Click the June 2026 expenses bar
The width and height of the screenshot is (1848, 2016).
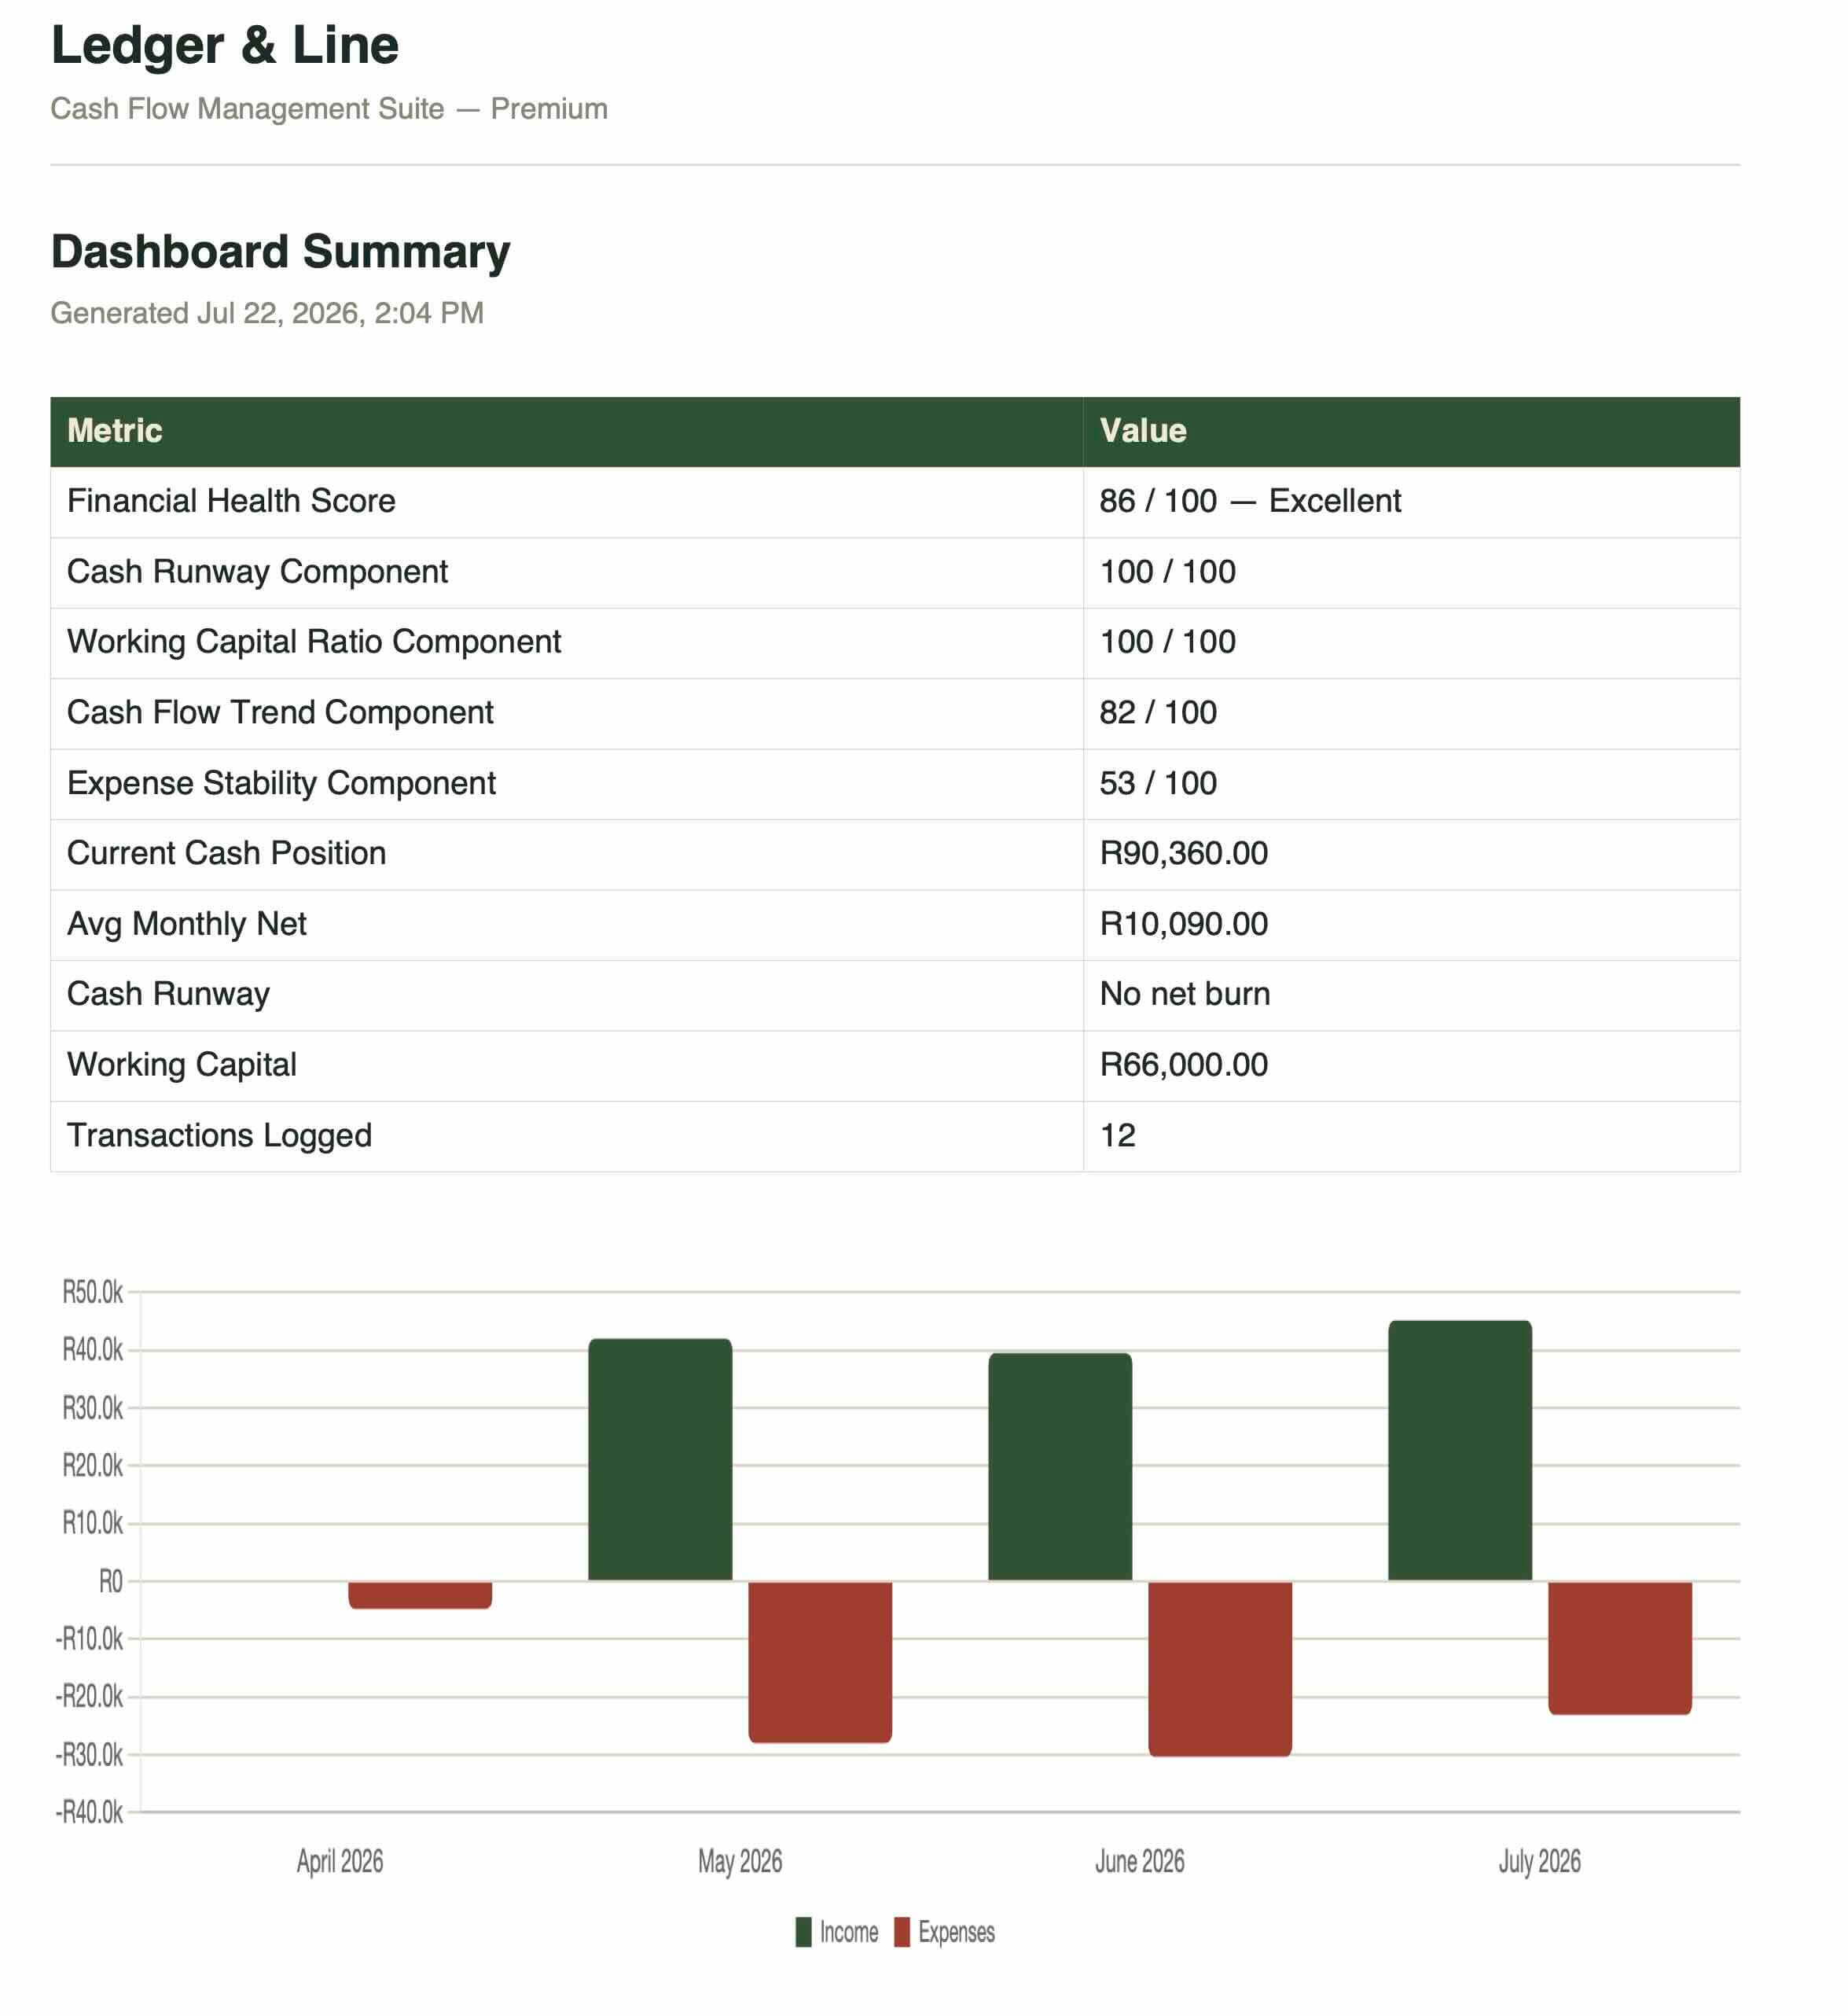pos(1220,1668)
